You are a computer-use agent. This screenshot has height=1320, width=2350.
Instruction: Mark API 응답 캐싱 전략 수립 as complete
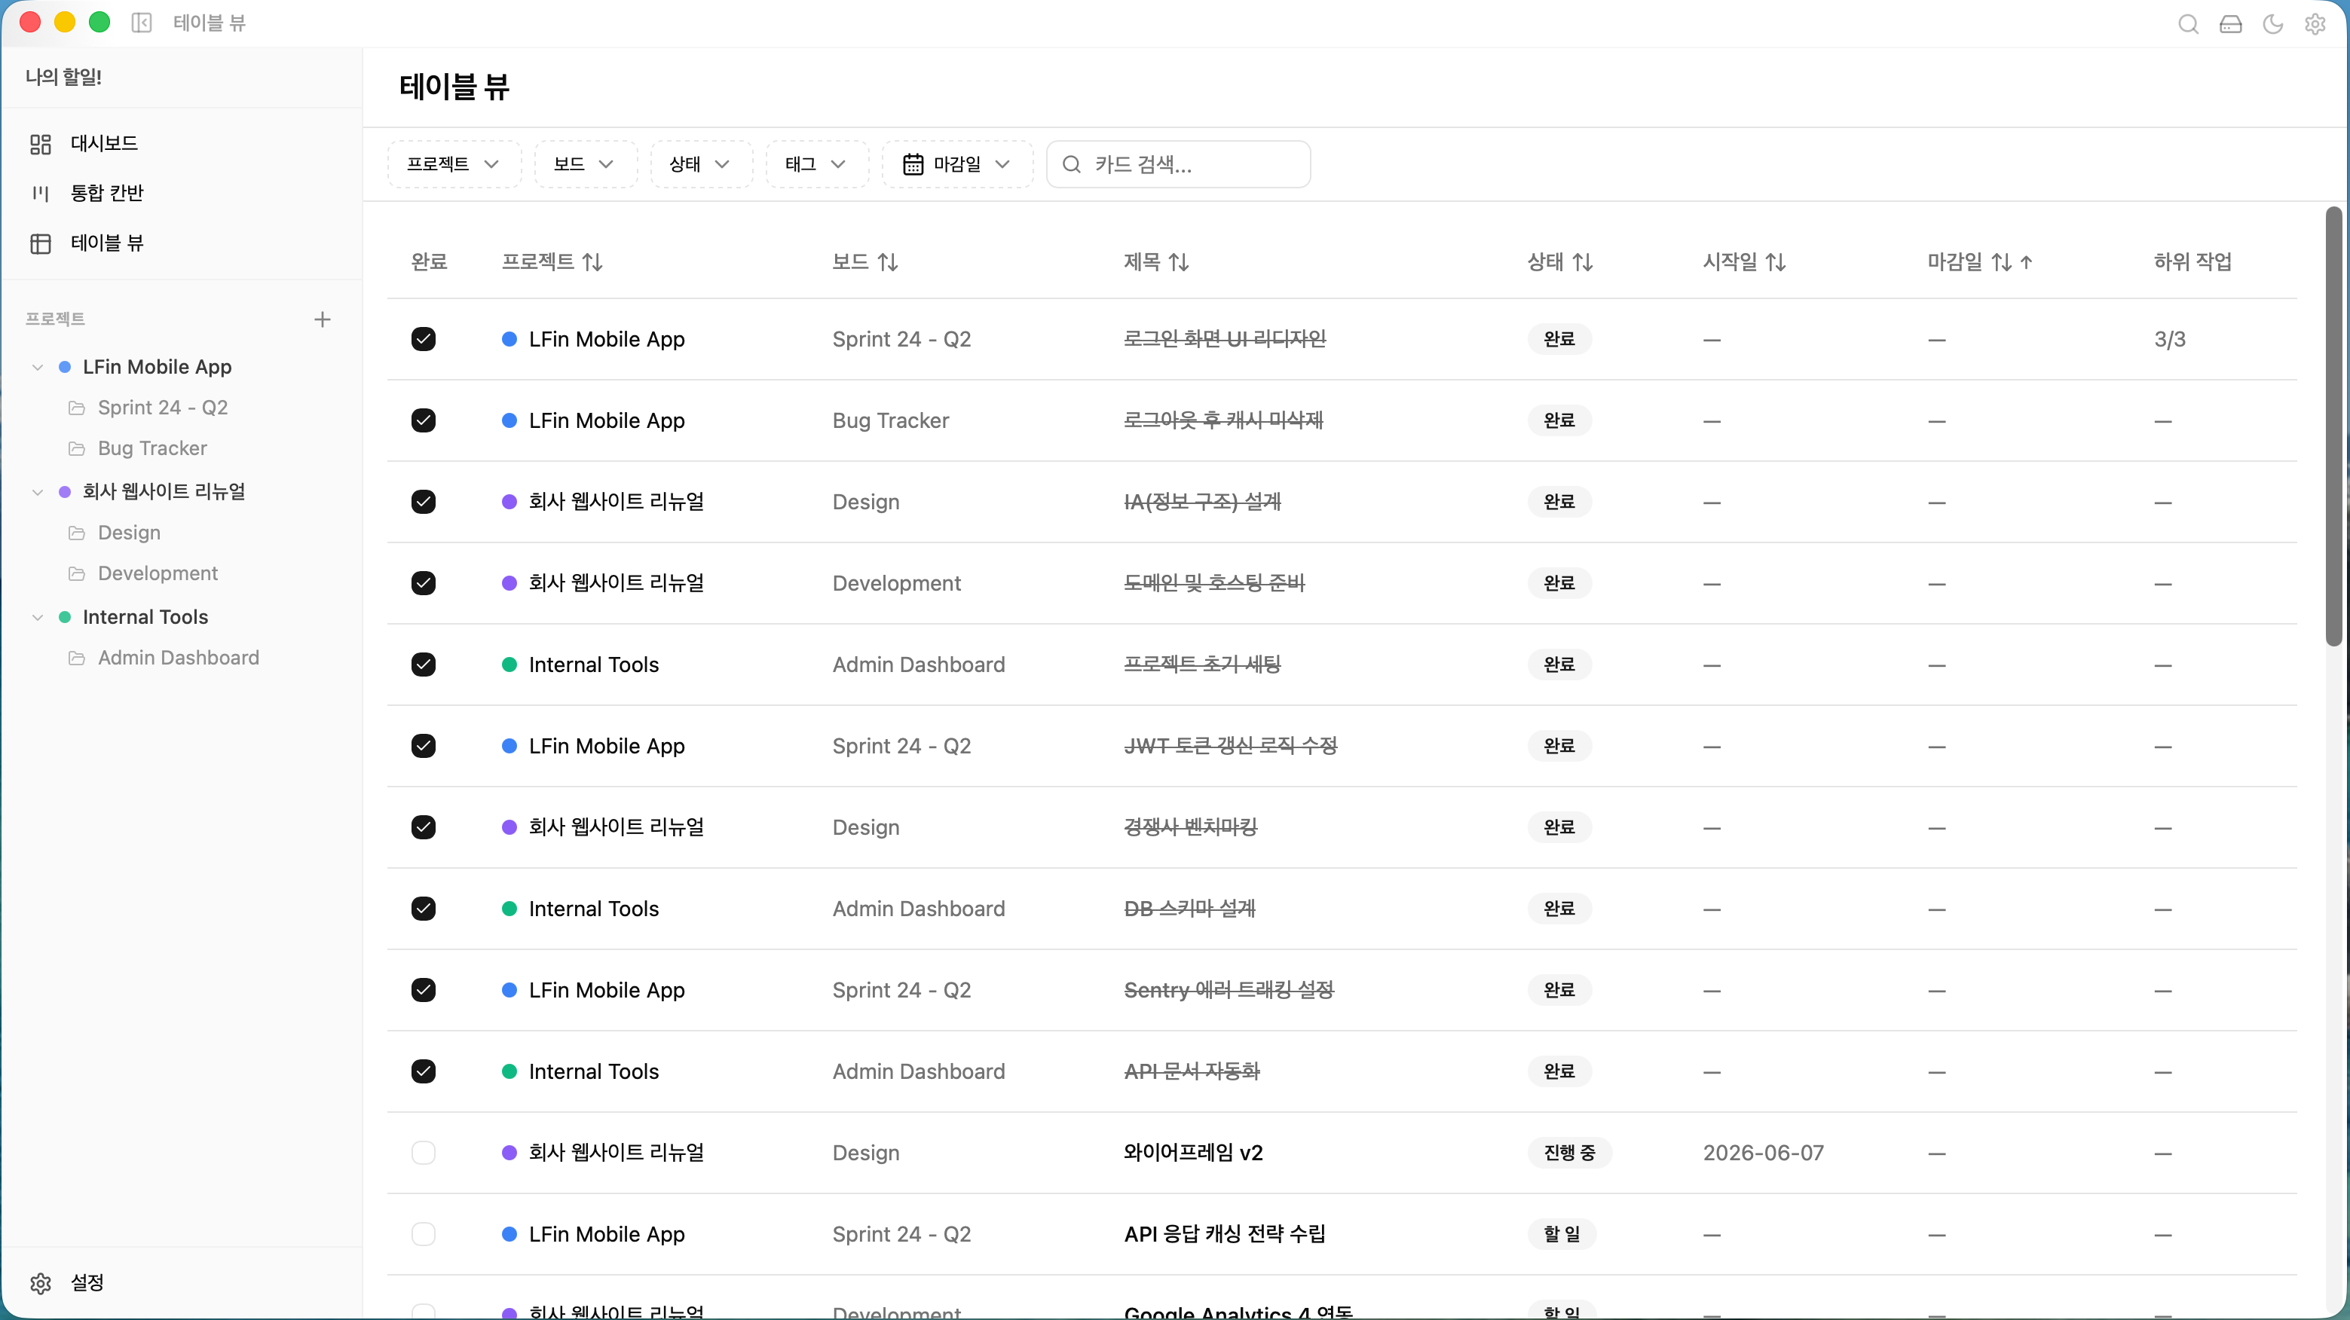[424, 1234]
